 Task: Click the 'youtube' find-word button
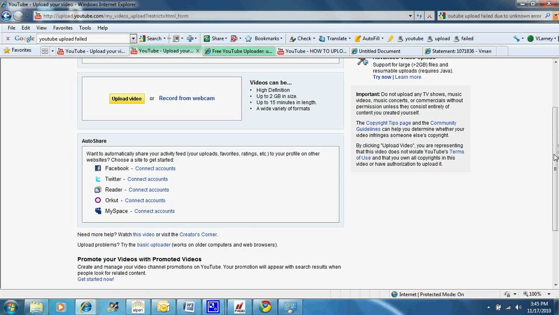coord(410,38)
